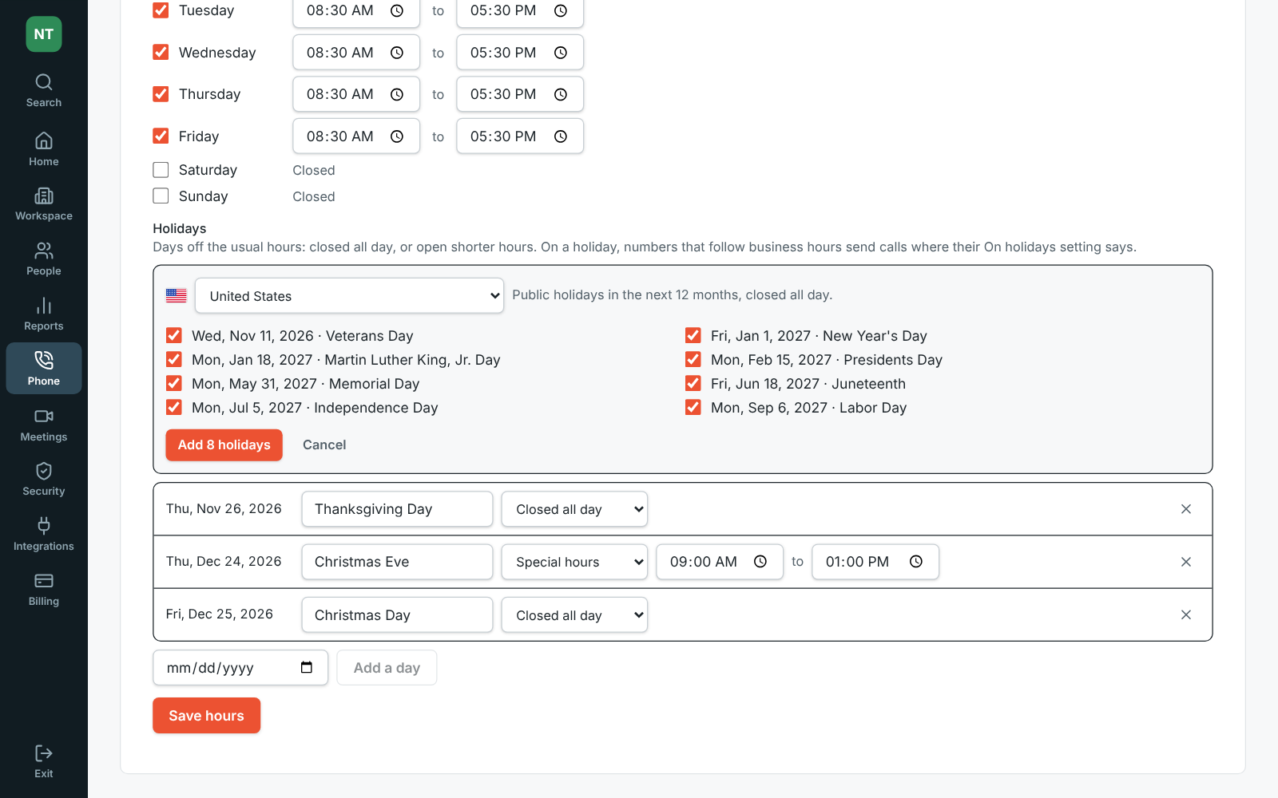
Task: Uncheck the Juneteenth holiday checkbox
Action: pos(693,384)
